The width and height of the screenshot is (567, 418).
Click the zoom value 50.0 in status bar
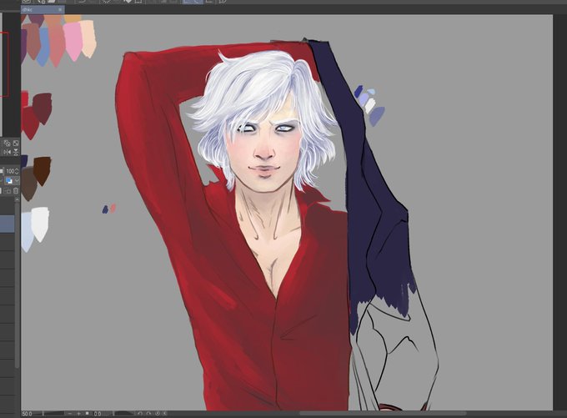(27, 414)
